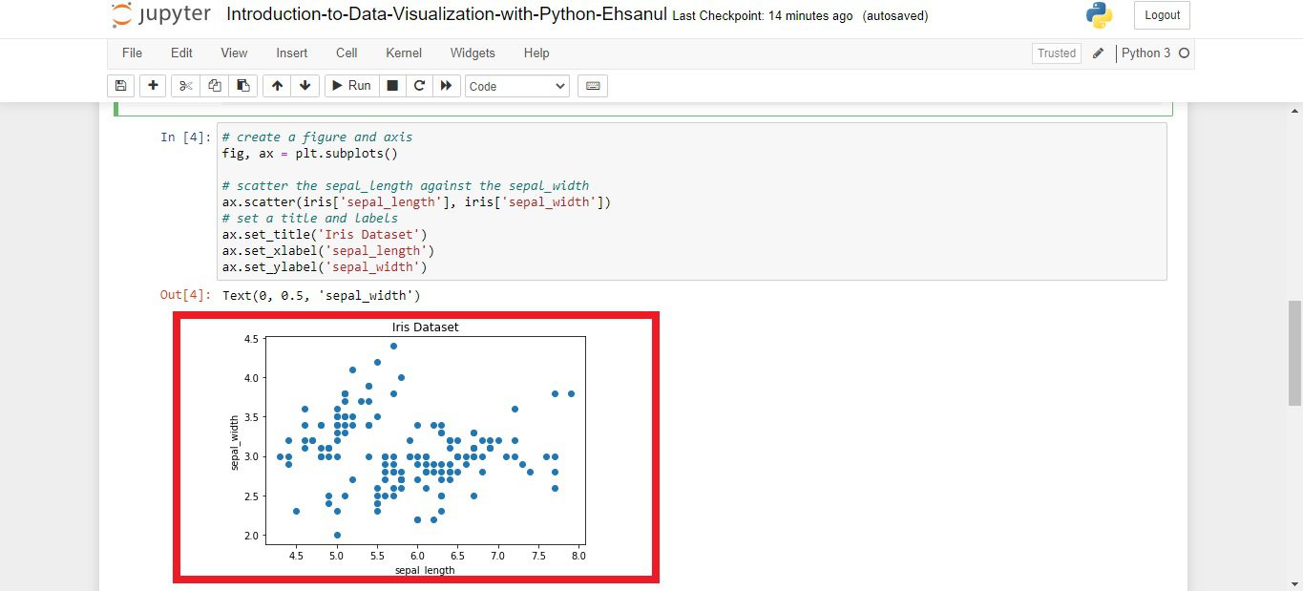This screenshot has height=591, width=1303.
Task: Save the notebook checkpoint
Action: click(x=120, y=85)
